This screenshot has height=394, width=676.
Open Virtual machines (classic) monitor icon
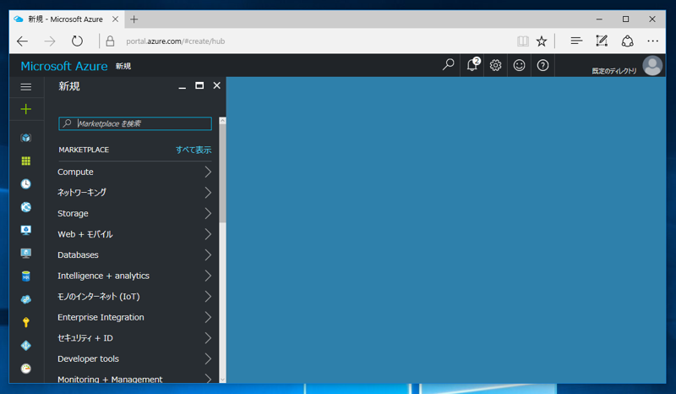click(26, 230)
